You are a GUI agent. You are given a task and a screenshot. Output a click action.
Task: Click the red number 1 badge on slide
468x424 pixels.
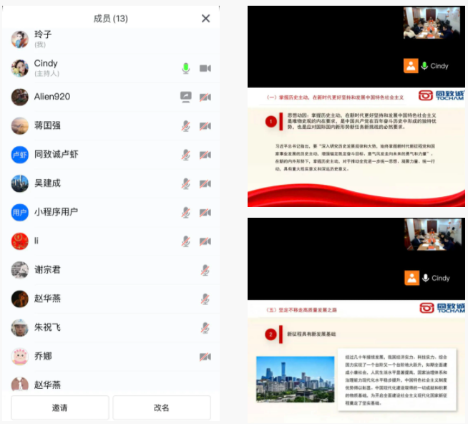click(x=270, y=122)
